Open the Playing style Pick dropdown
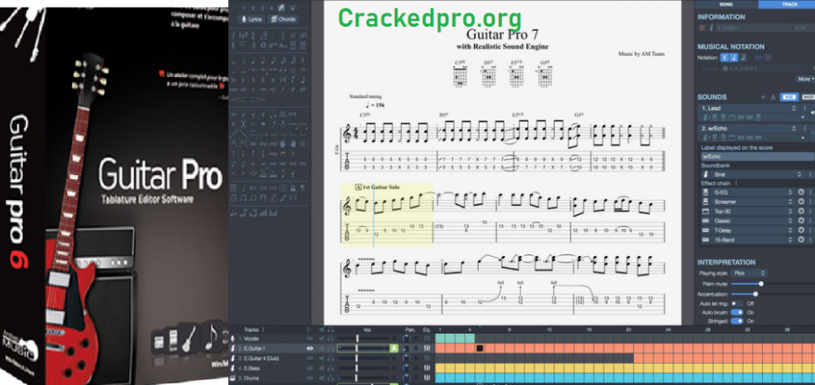The height and width of the screenshot is (385, 815). [749, 273]
